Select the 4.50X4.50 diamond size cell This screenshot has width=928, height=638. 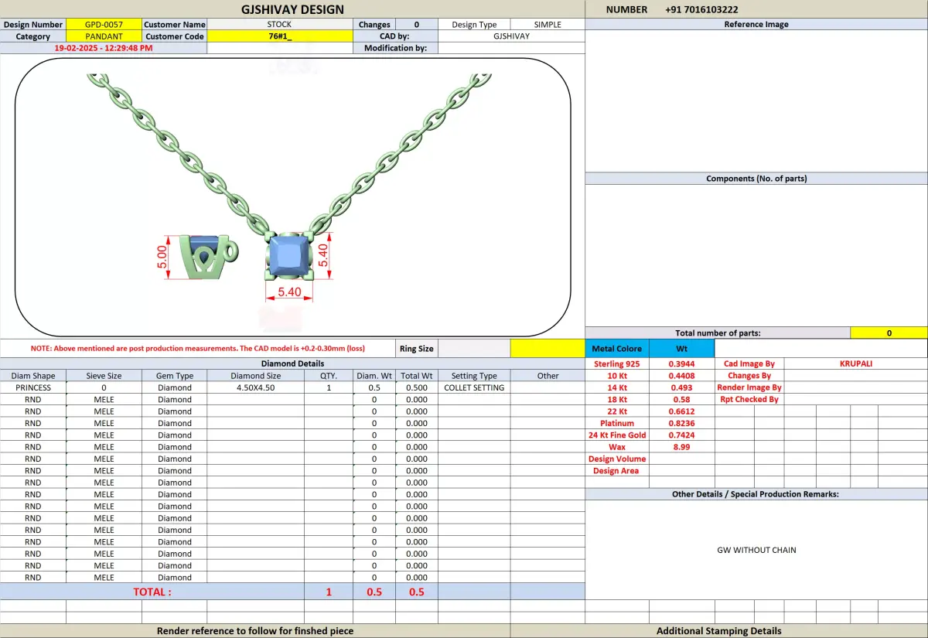[256, 387]
